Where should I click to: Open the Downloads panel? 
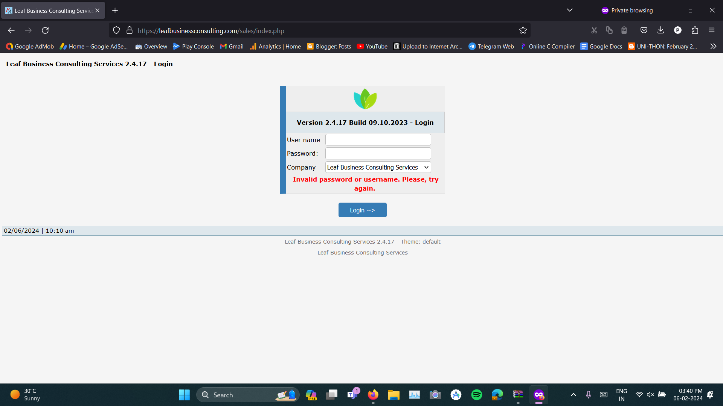661,30
